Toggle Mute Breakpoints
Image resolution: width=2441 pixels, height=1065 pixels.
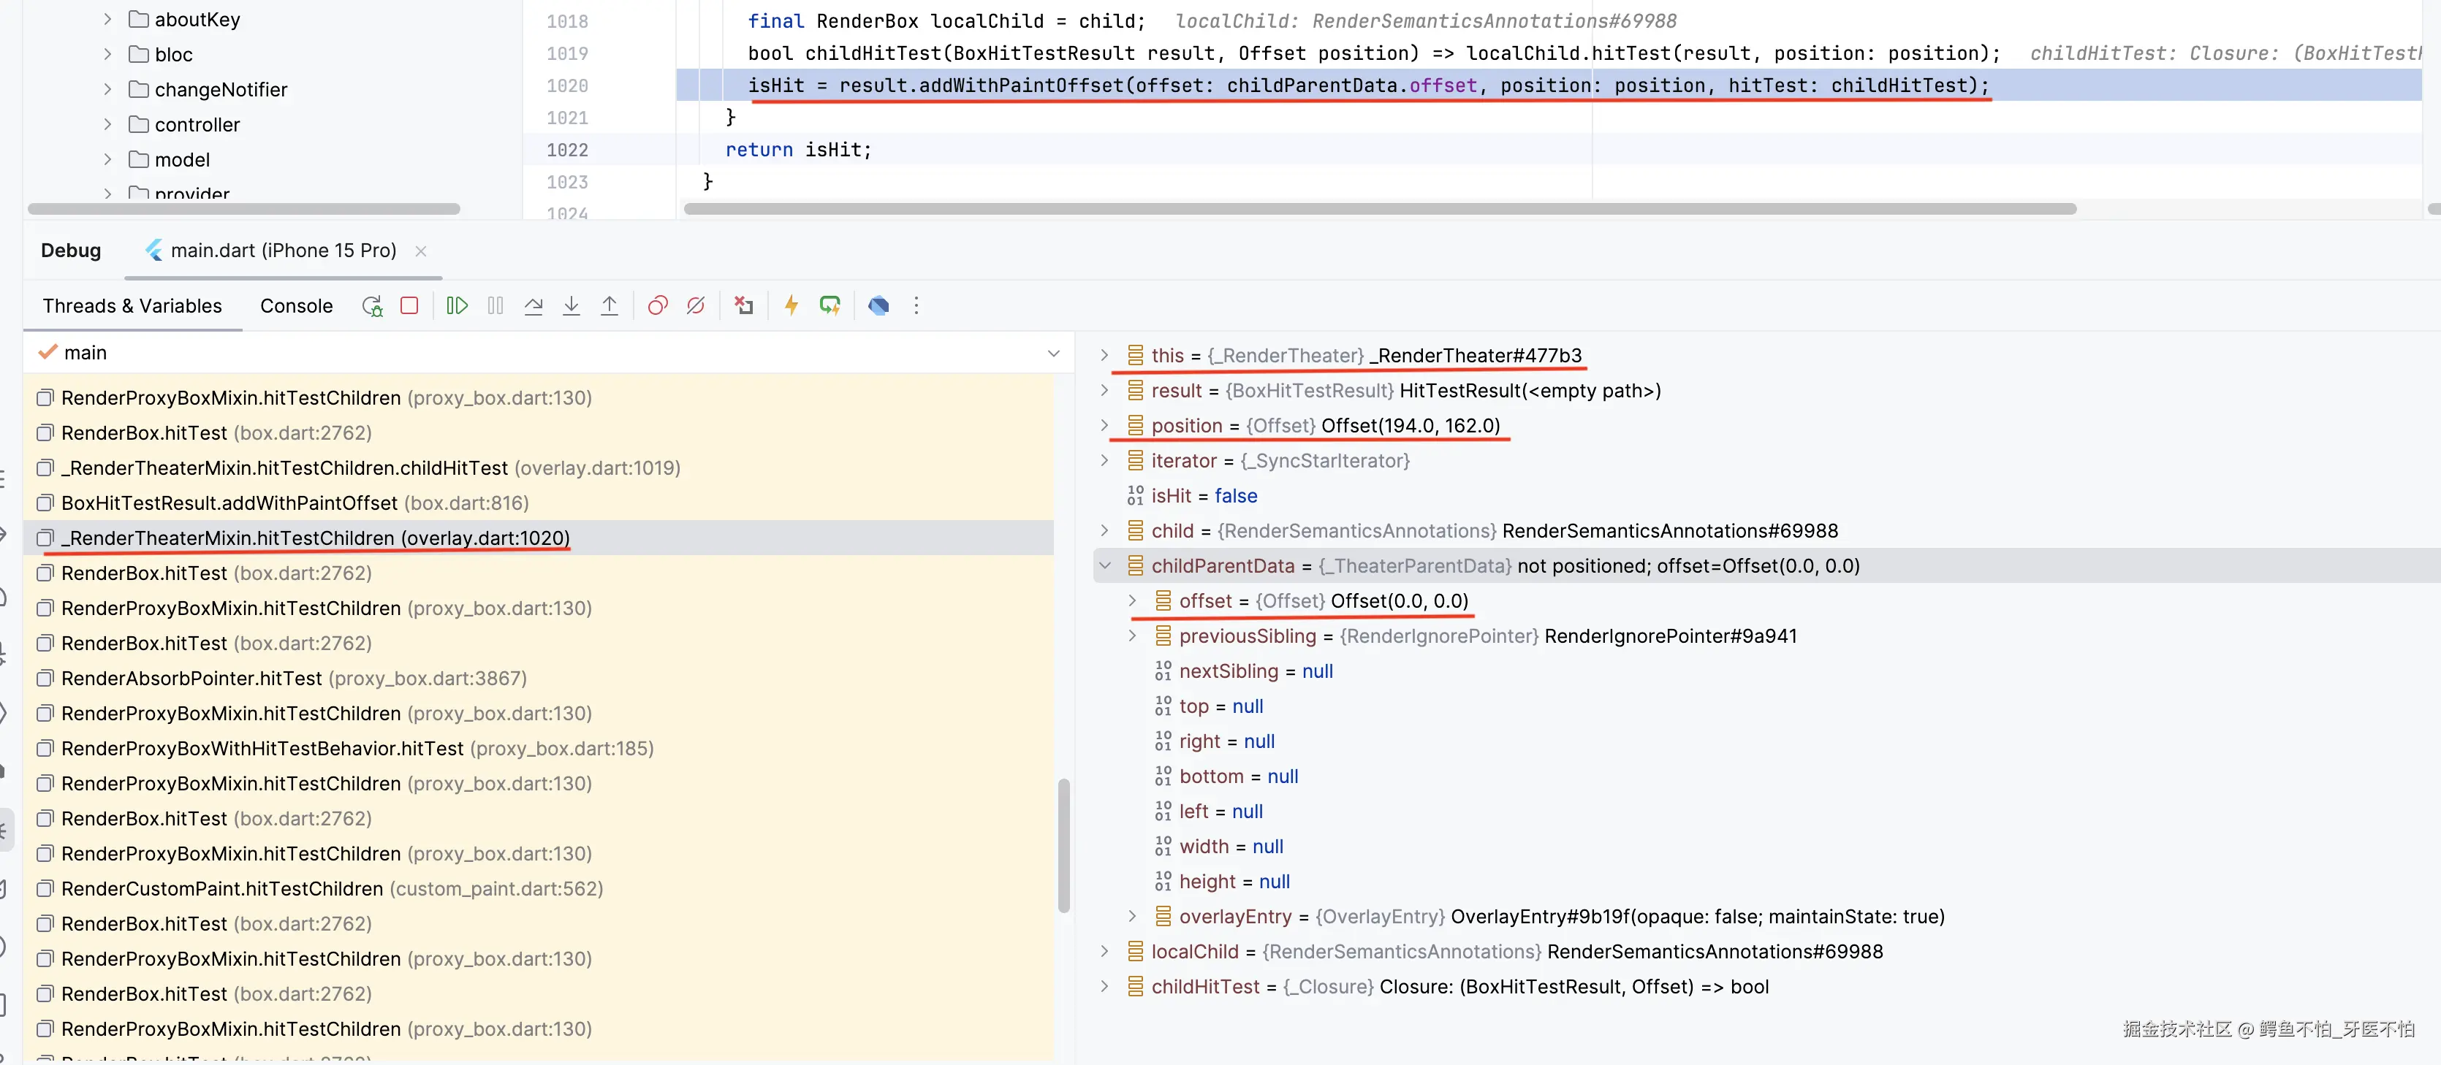[x=696, y=306]
